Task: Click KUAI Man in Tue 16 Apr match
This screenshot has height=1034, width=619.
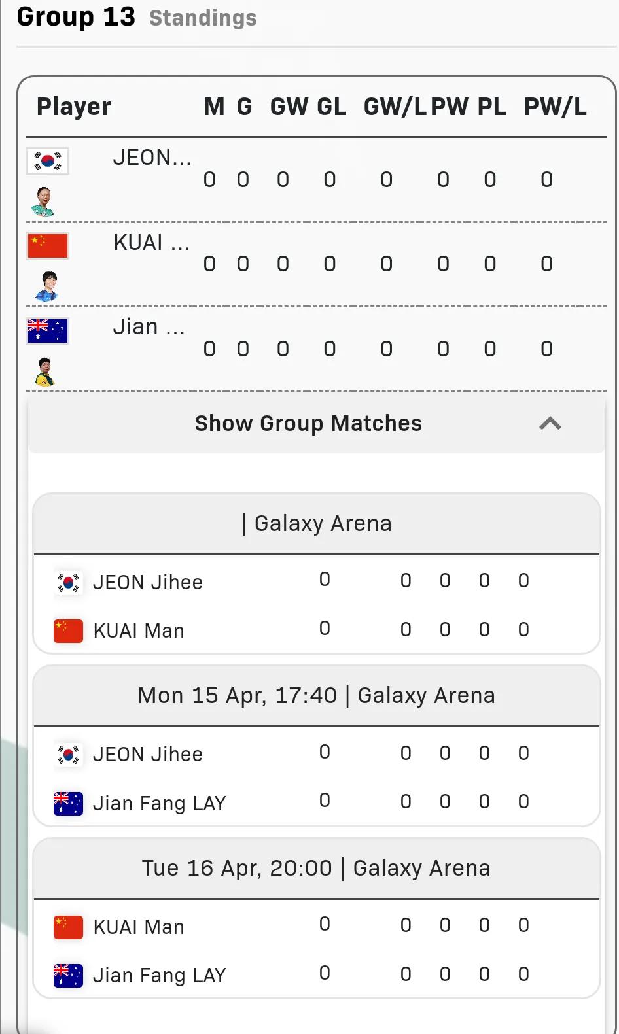Action: tap(139, 927)
